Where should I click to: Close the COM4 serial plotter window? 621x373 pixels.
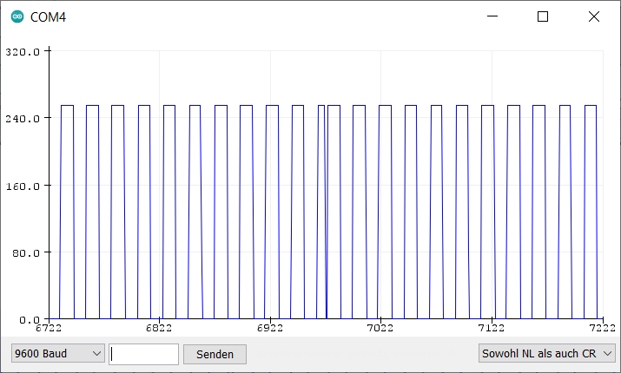(x=594, y=16)
